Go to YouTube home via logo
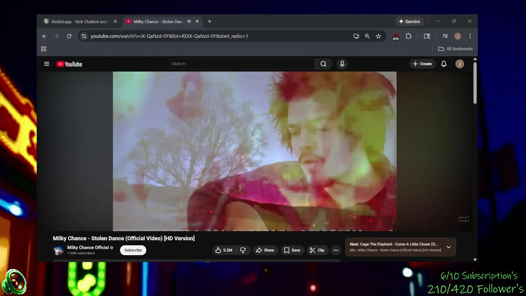Screen dimensions: 526x296 point(69,64)
